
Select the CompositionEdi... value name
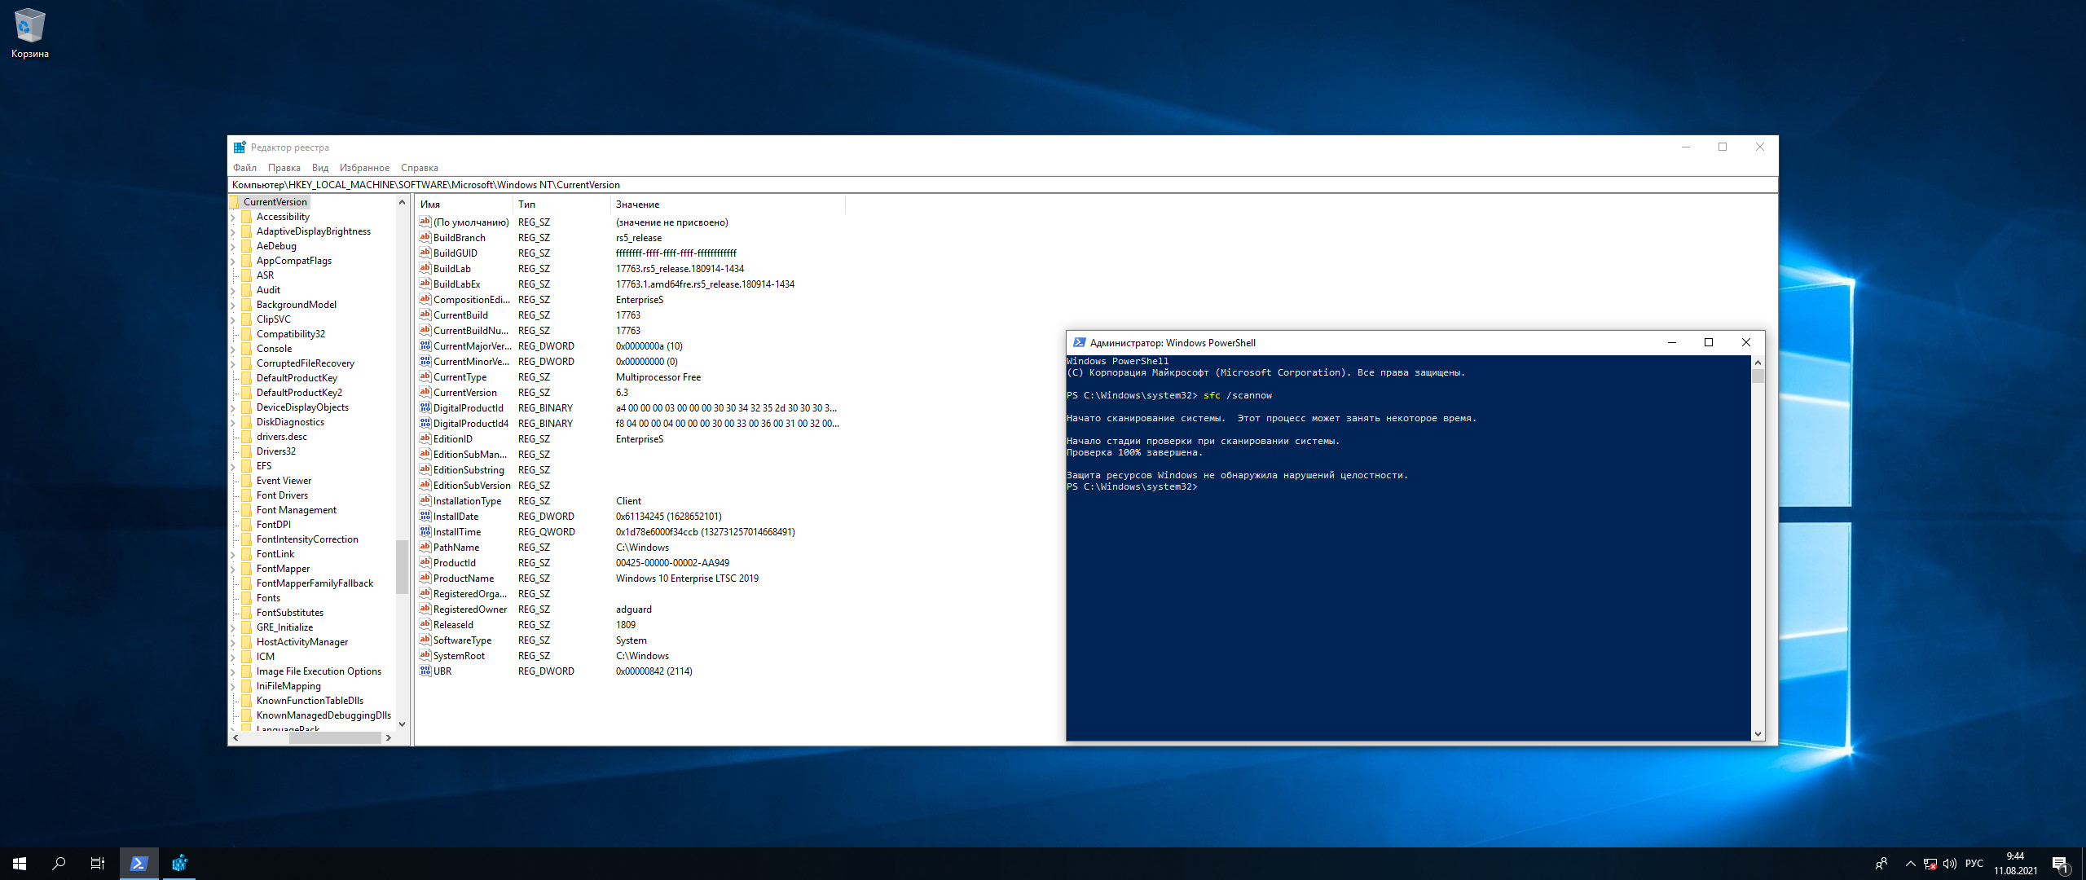472,300
